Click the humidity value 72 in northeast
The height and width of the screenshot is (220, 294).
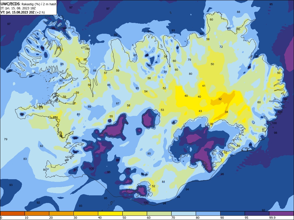(x=221, y=47)
